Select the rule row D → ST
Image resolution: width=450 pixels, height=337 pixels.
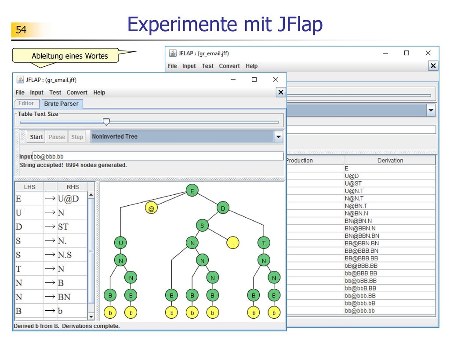(51, 227)
